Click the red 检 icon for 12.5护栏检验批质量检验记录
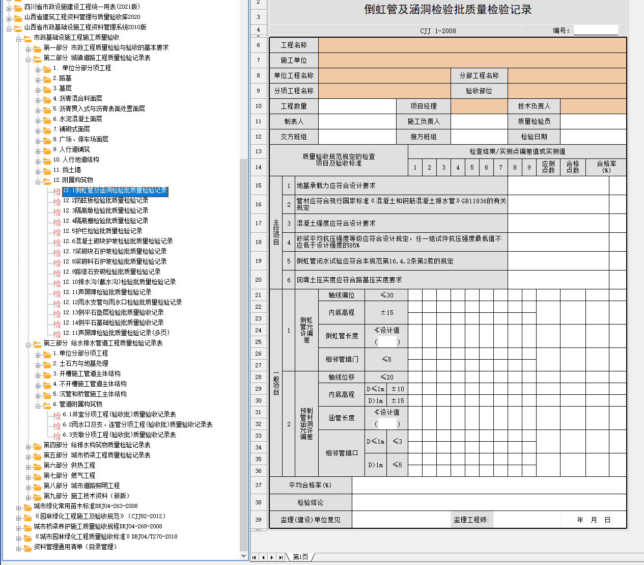The height and width of the screenshot is (565, 644). [57, 232]
